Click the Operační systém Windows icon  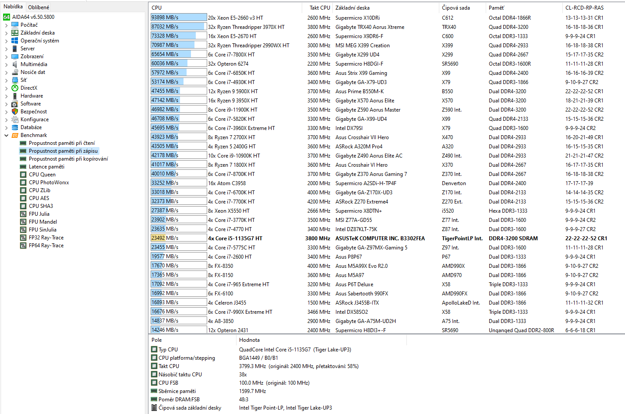pos(15,41)
